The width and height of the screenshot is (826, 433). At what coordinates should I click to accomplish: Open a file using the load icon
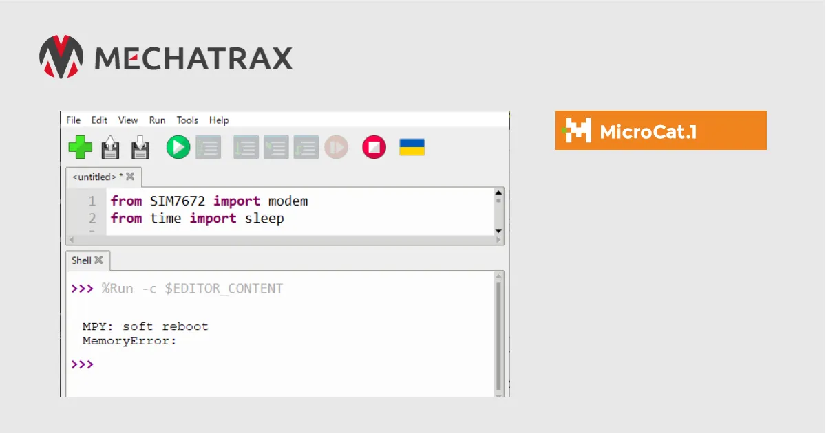(110, 147)
